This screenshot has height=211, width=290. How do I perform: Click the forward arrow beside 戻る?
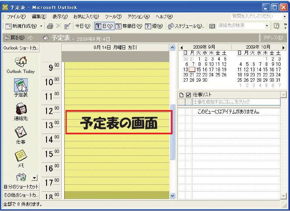point(30,38)
